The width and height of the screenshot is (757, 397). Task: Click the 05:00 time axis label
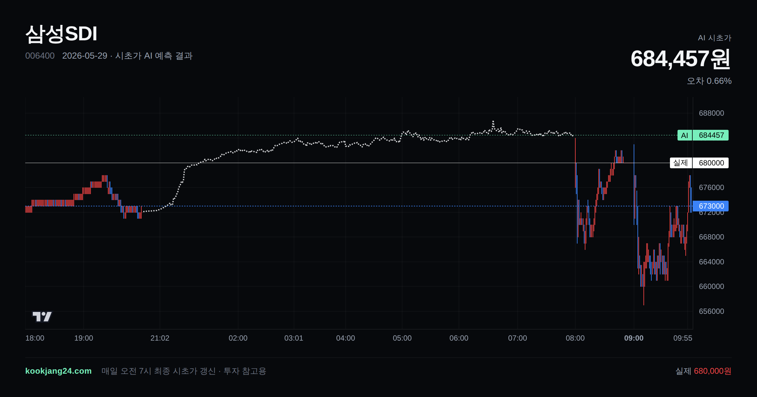tap(402, 338)
